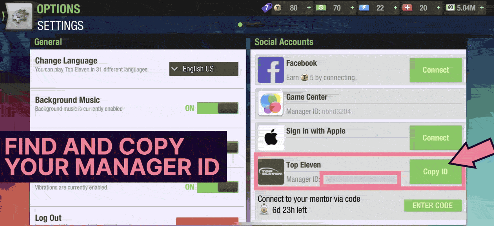Add cash with plus next to 5.04M
494x226 pixels.
click(x=482, y=8)
